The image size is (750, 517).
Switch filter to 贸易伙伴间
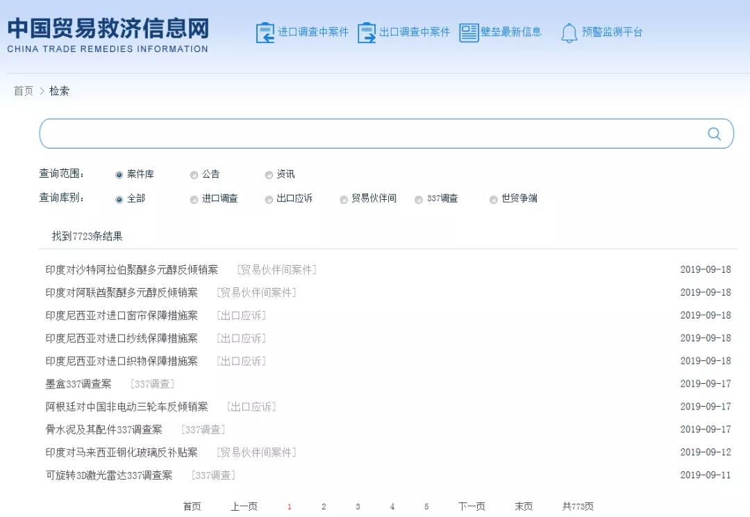coord(344,199)
